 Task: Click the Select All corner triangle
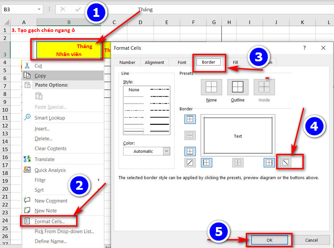(x=7, y=22)
